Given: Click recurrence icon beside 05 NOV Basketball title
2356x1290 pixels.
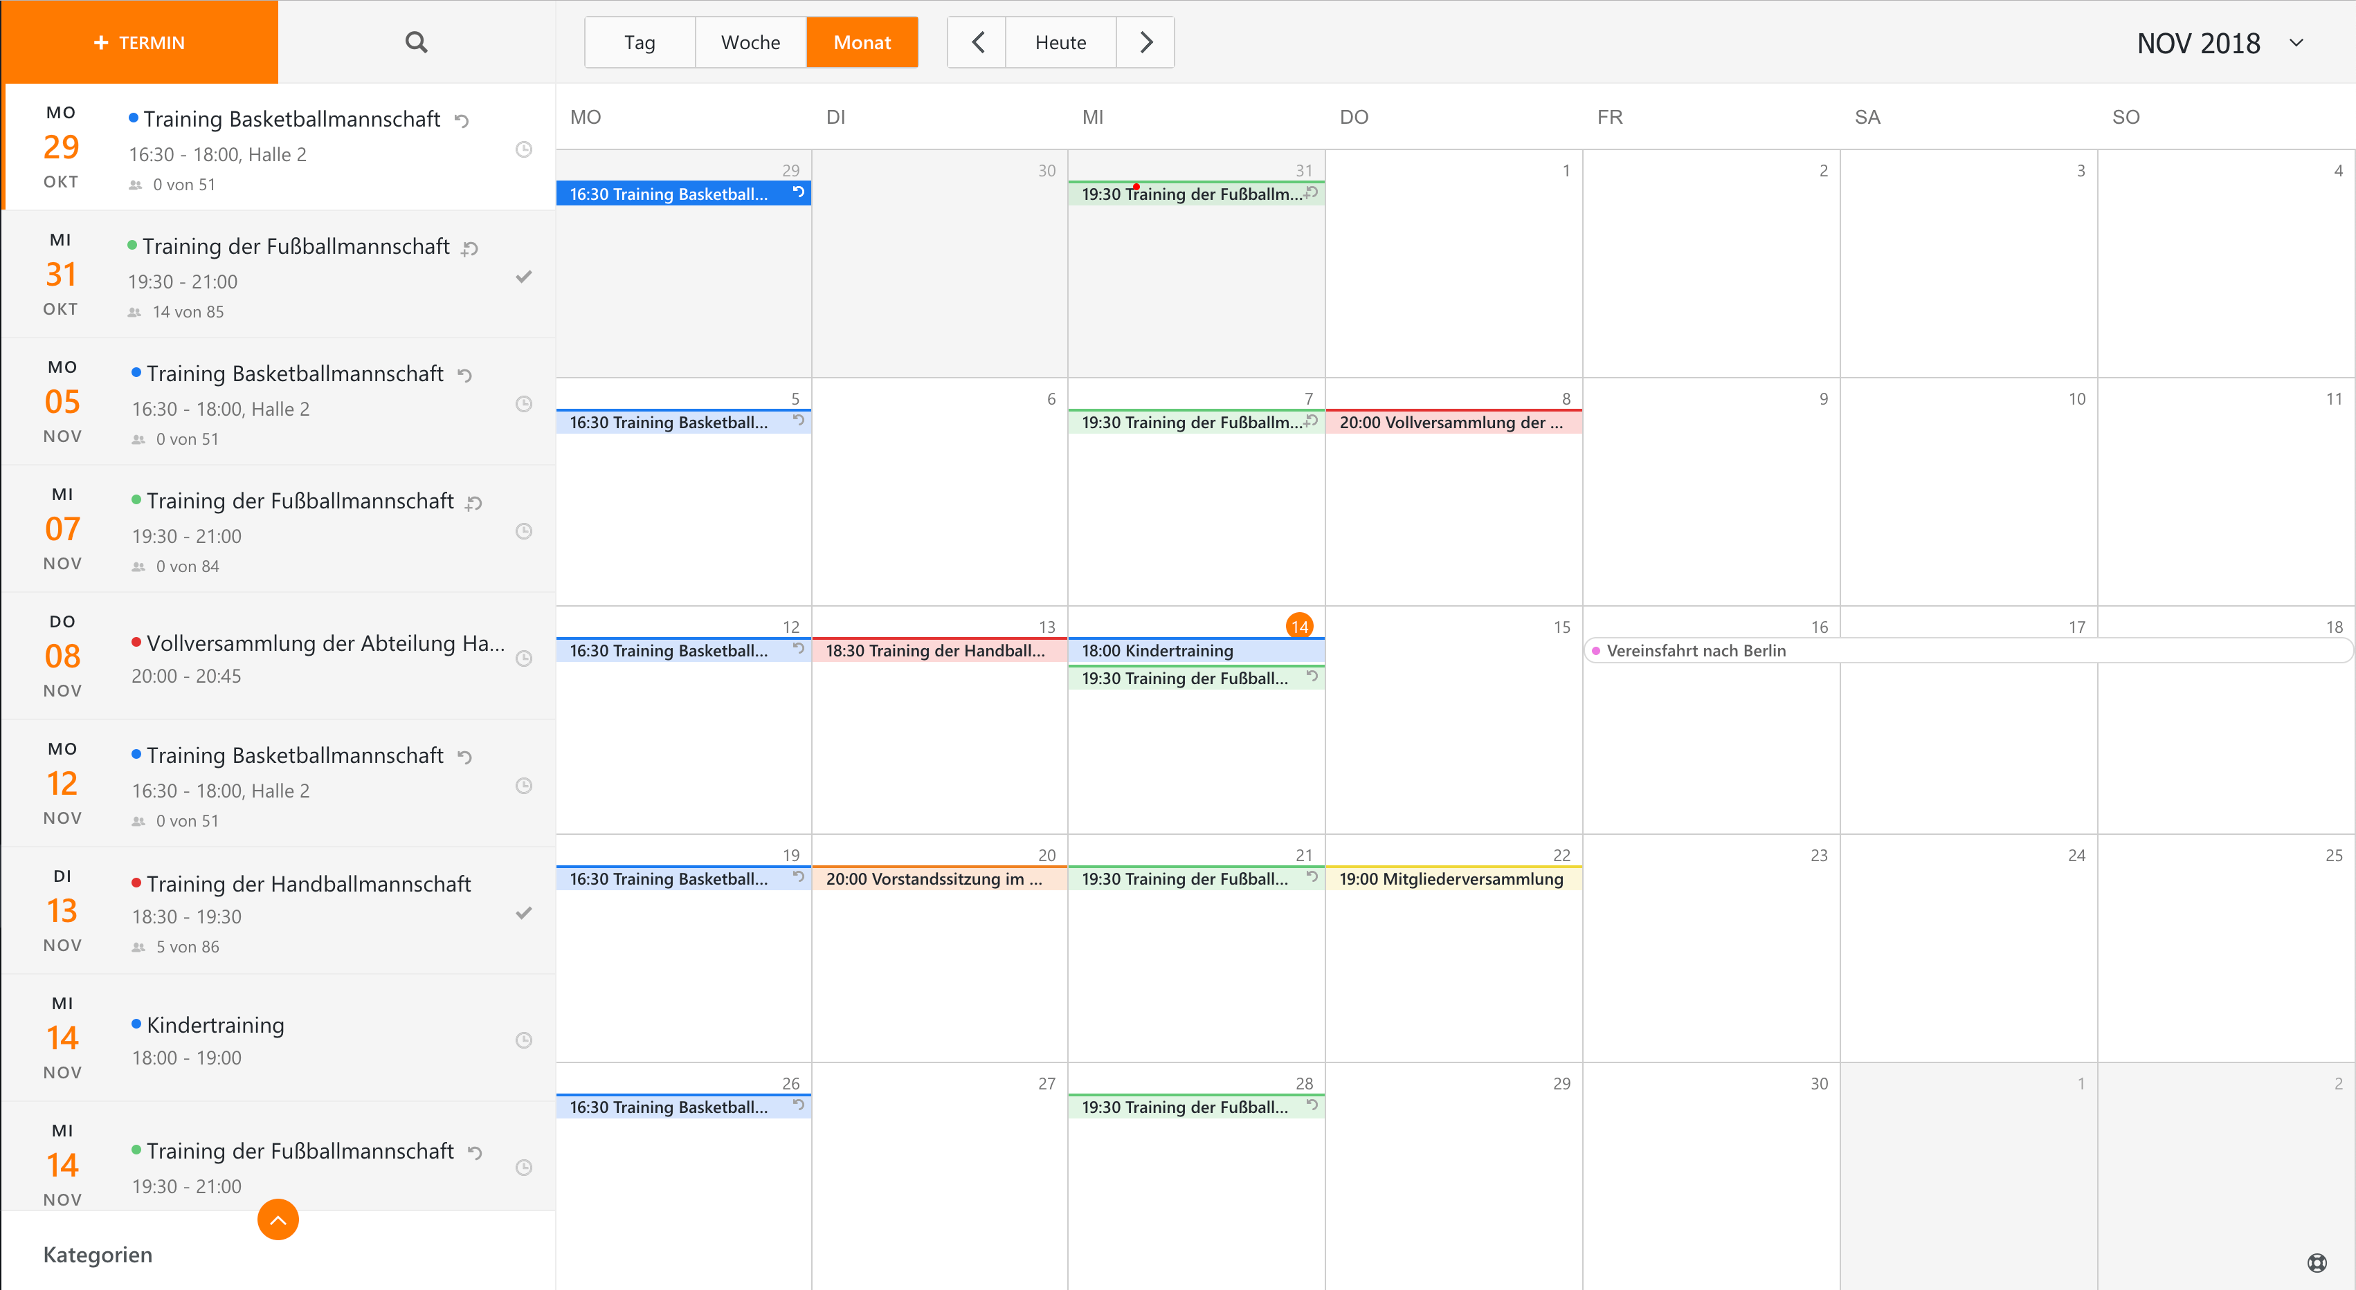Looking at the screenshot, I should click(x=464, y=375).
